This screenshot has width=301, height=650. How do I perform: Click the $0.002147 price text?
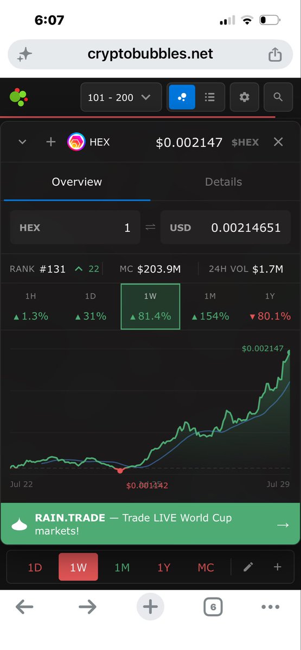click(x=189, y=142)
